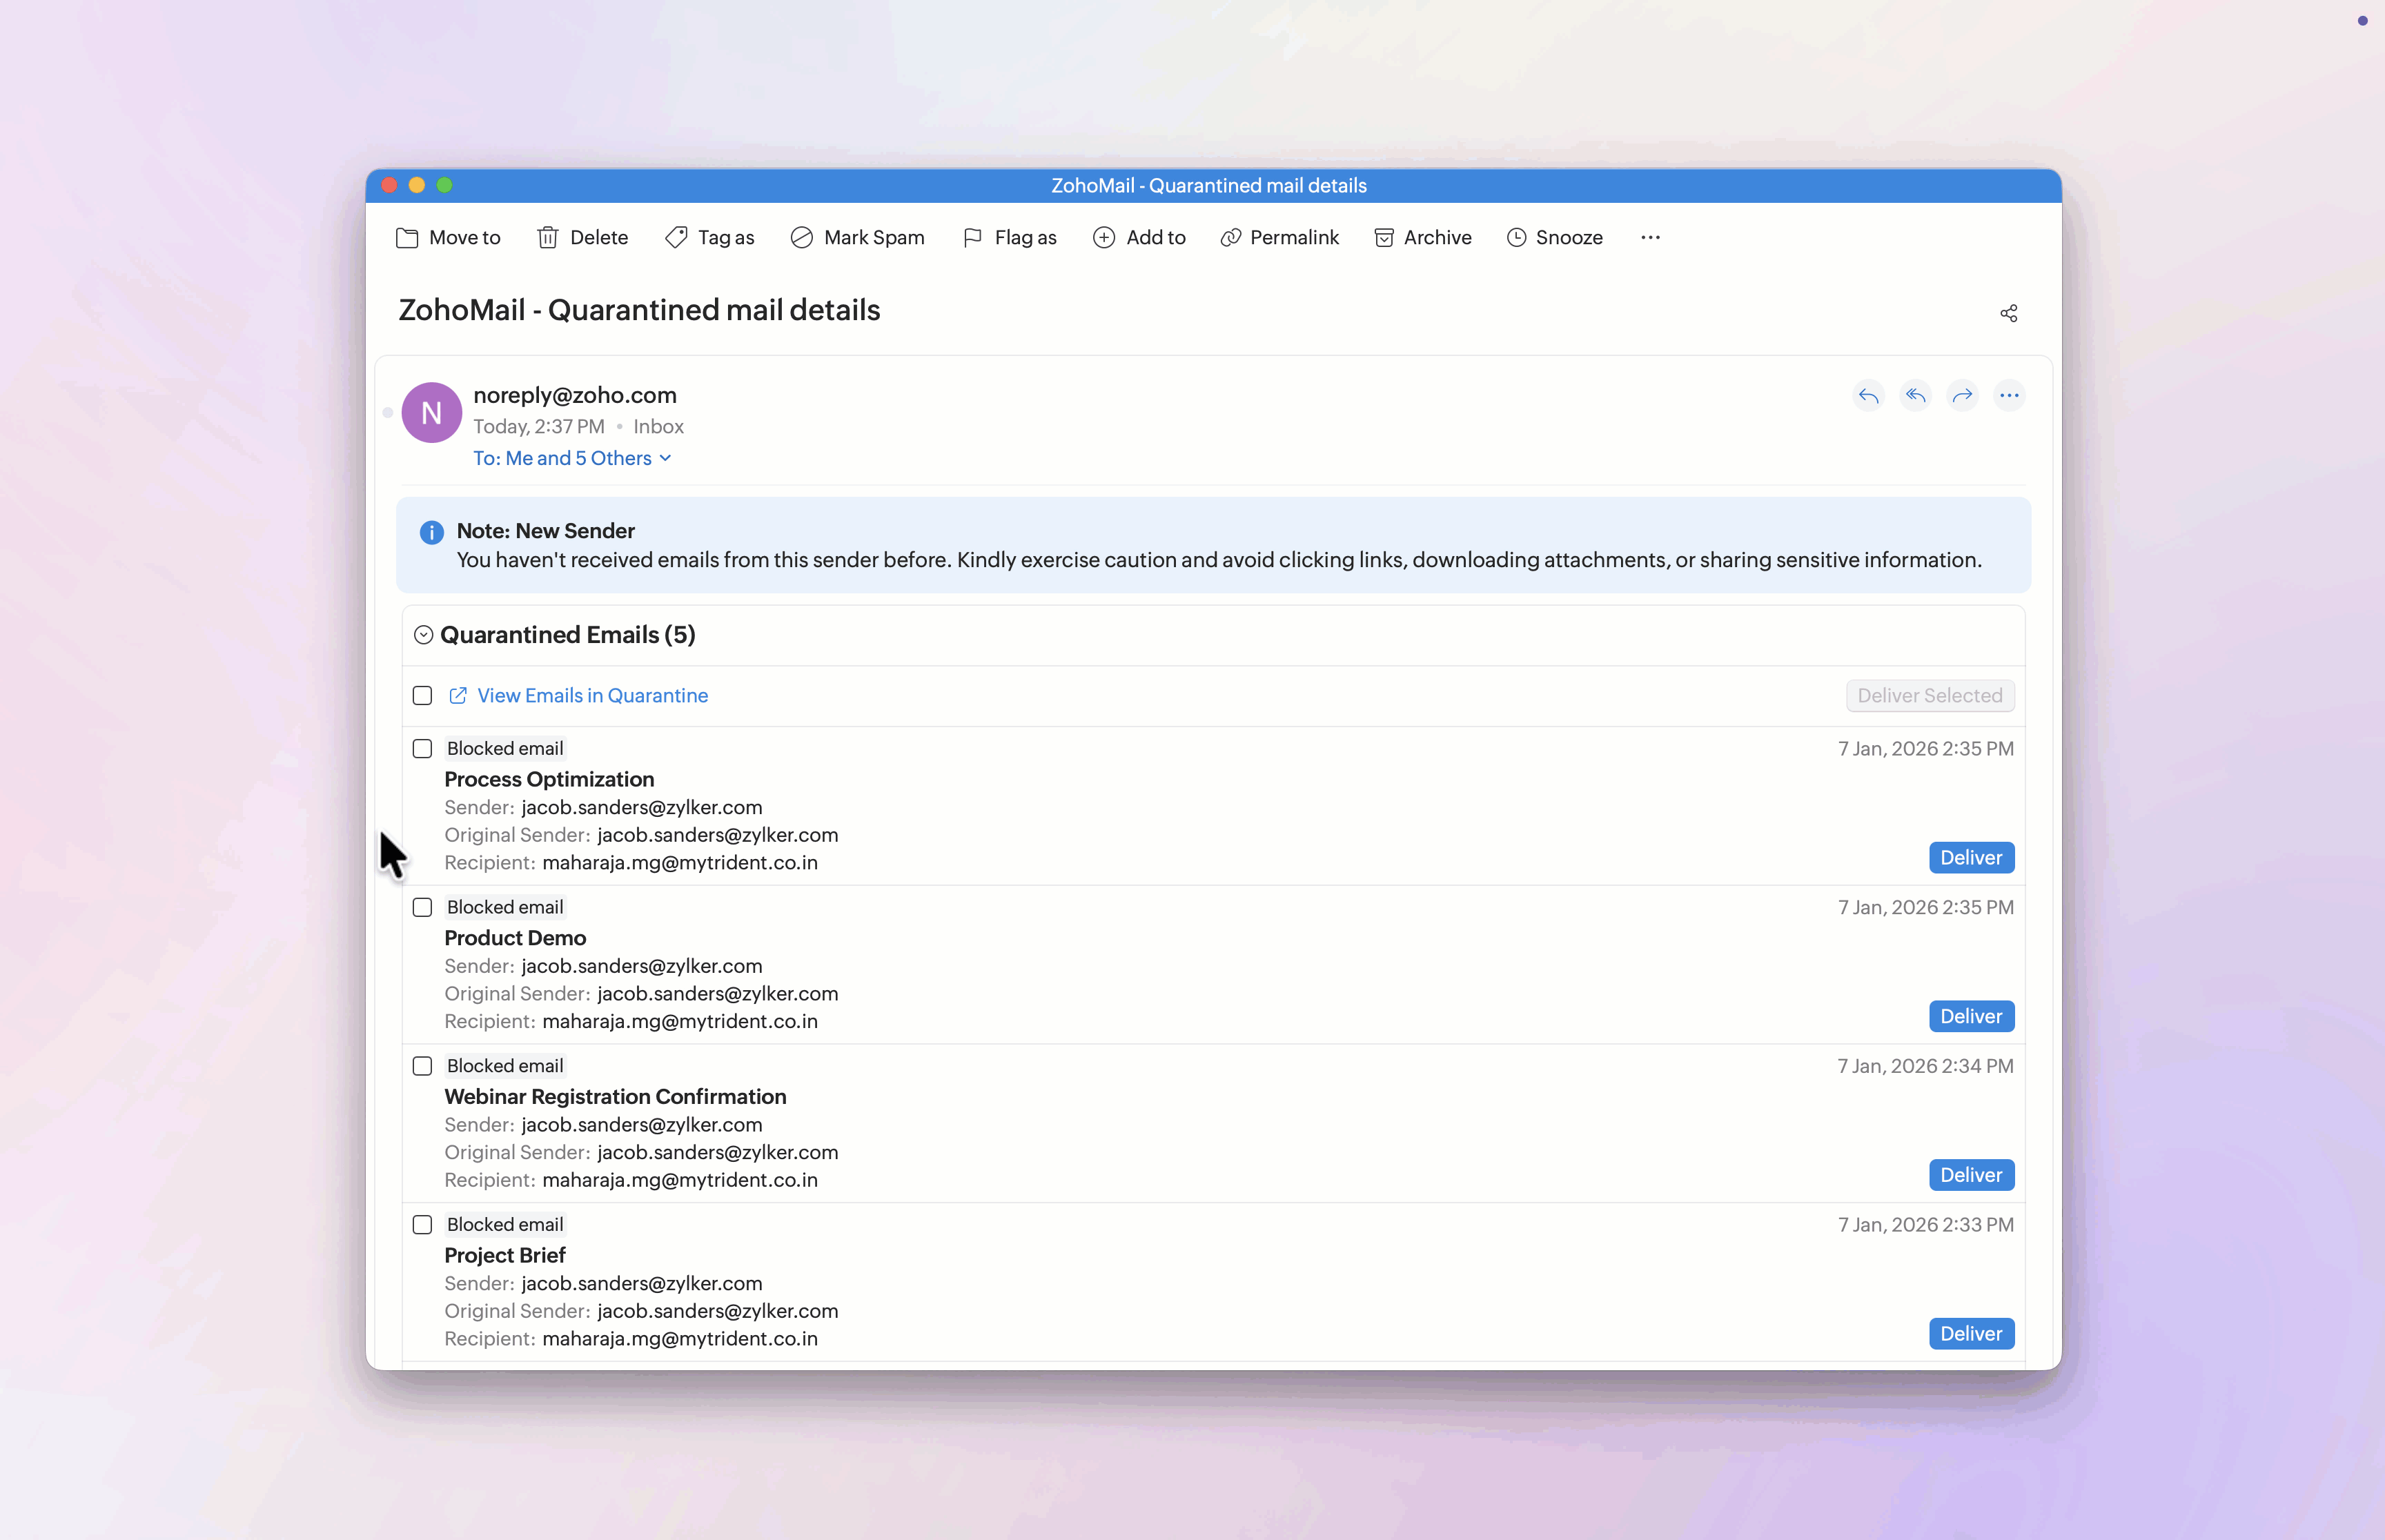Deliver the Webinar Registration Confirmation email
The height and width of the screenshot is (1540, 2385).
tap(1970, 1175)
